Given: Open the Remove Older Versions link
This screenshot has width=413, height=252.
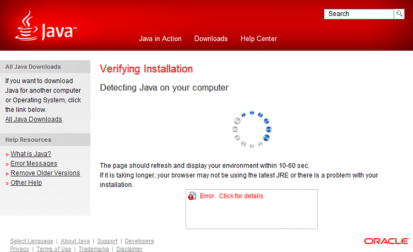Looking at the screenshot, I should 45,173.
